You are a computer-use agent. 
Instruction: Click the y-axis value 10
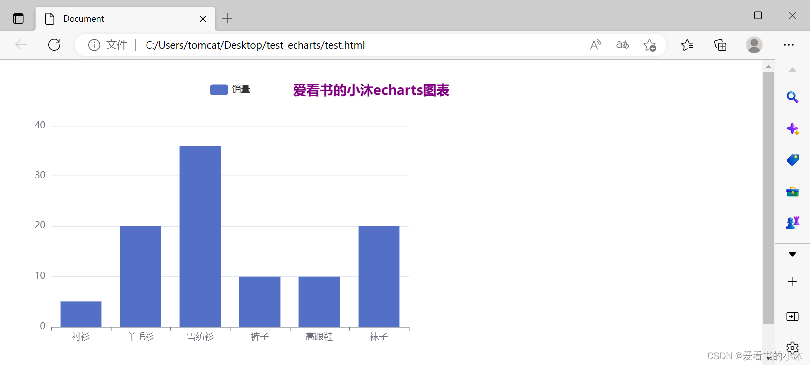40,276
